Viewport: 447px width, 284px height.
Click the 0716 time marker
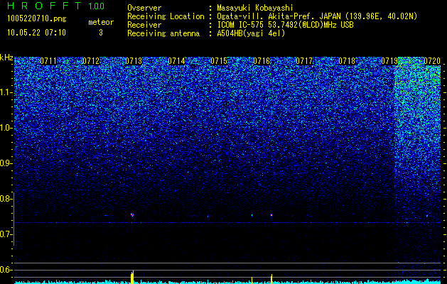262,61
